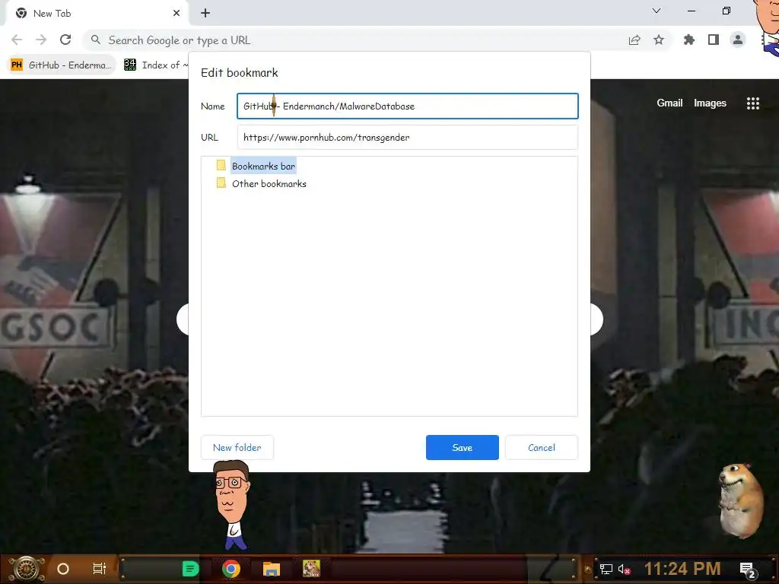Reload the page with the refresh icon
This screenshot has height=584, width=779.
point(65,40)
